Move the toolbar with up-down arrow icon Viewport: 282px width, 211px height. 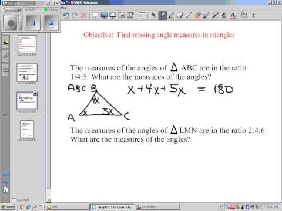coord(254,15)
